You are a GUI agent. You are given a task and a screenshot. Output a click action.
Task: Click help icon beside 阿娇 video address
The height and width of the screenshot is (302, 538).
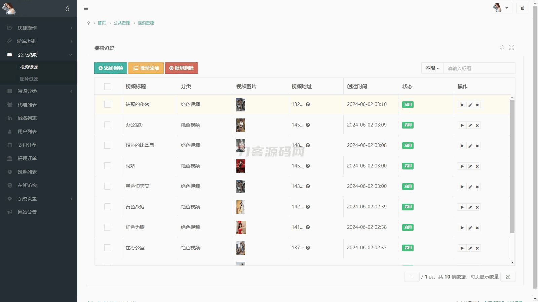pos(308,166)
